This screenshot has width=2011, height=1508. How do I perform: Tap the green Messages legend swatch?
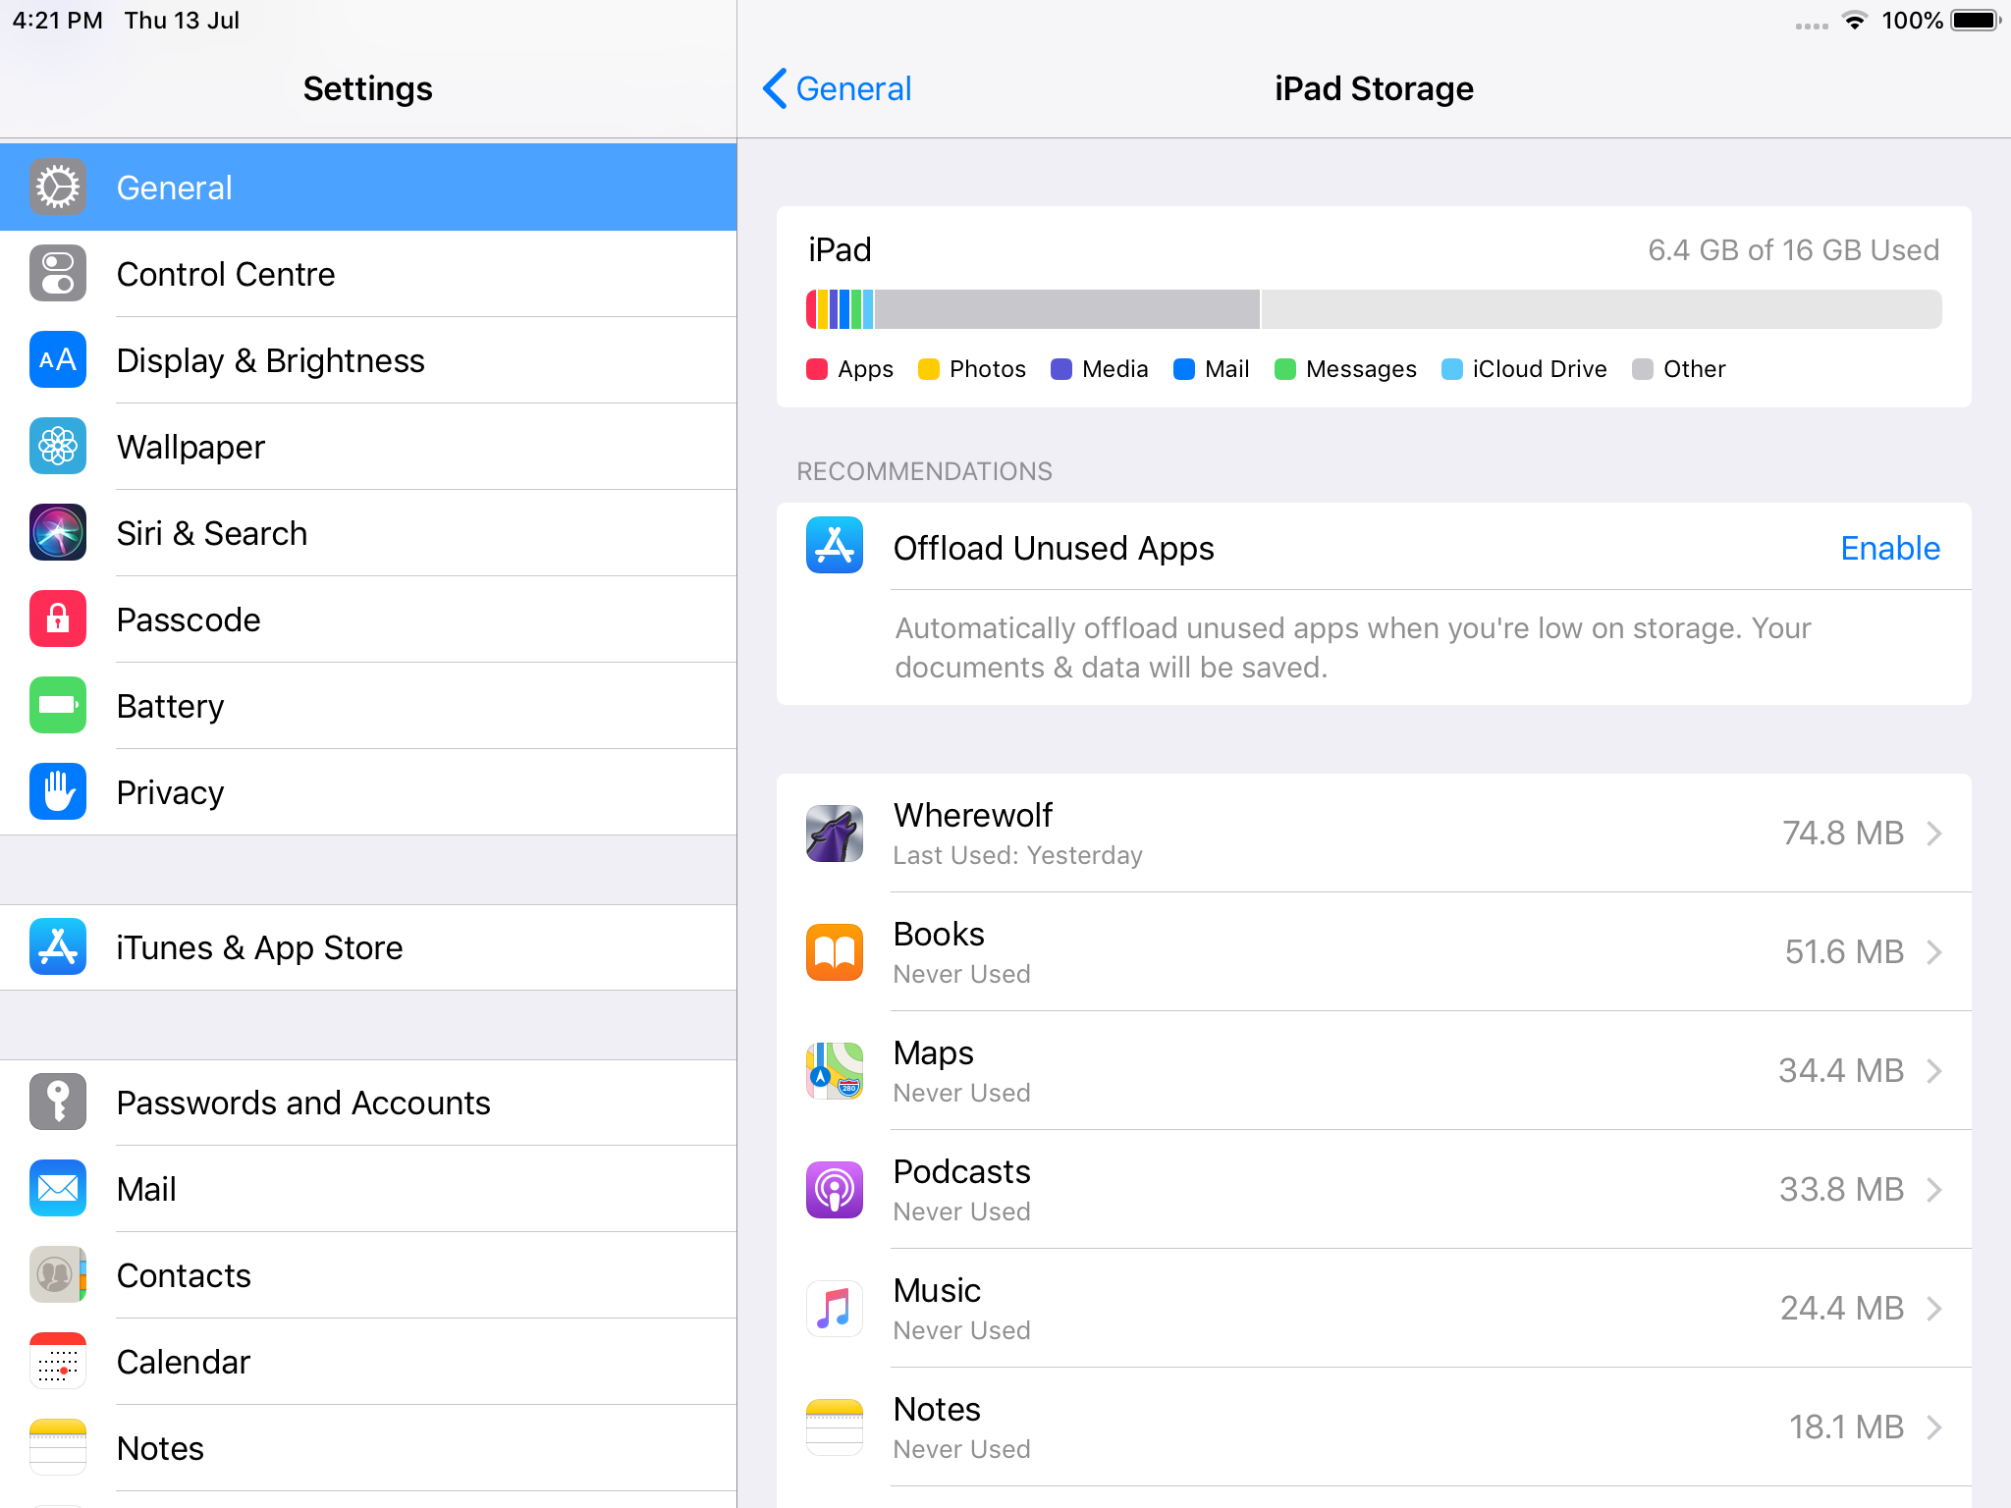click(1285, 369)
